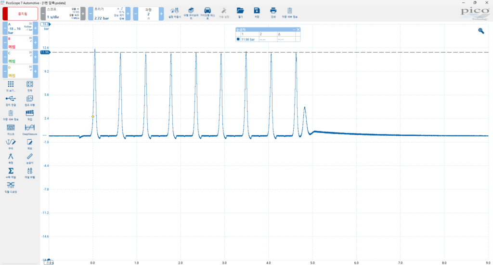Click the 11.96 ruler handle on axis

point(45,52)
